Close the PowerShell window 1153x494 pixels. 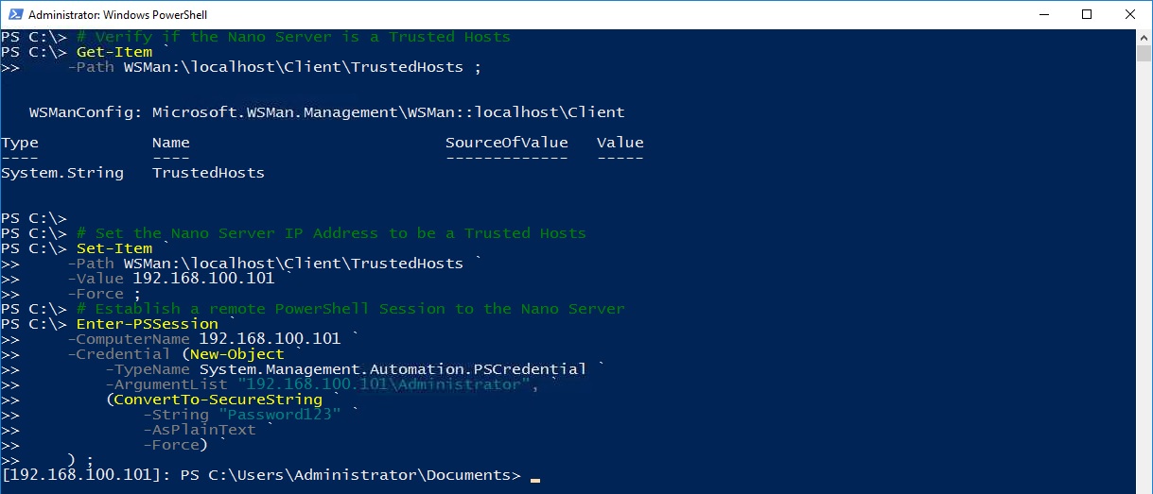[x=1130, y=14]
